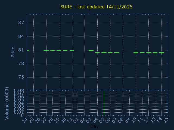174x130 pixels.
Task: Select the price marker for day 07
Action: 117,53
